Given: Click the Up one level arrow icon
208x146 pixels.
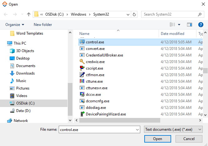Looking at the screenshot, I should click(x=29, y=14).
